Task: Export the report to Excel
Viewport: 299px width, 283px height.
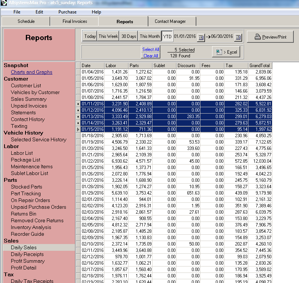Action: coord(226,52)
